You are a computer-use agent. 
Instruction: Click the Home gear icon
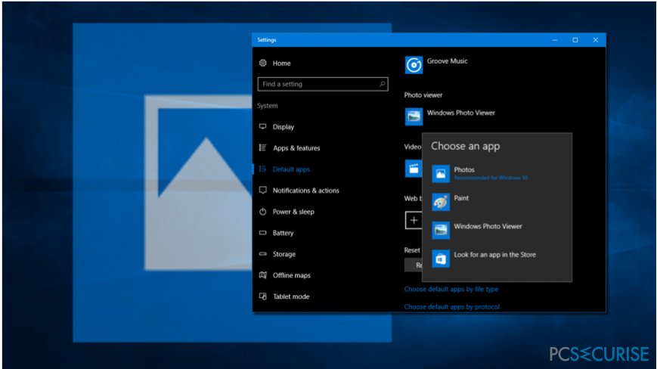tap(262, 63)
